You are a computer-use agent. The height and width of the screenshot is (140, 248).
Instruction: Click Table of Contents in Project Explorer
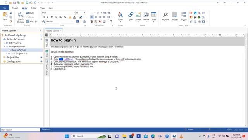point(15,39)
